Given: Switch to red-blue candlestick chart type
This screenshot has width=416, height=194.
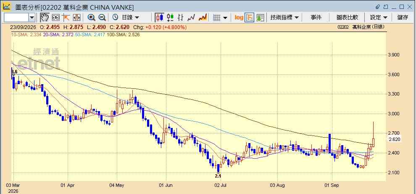Looking at the screenshot, I should pyautogui.click(x=159, y=18).
